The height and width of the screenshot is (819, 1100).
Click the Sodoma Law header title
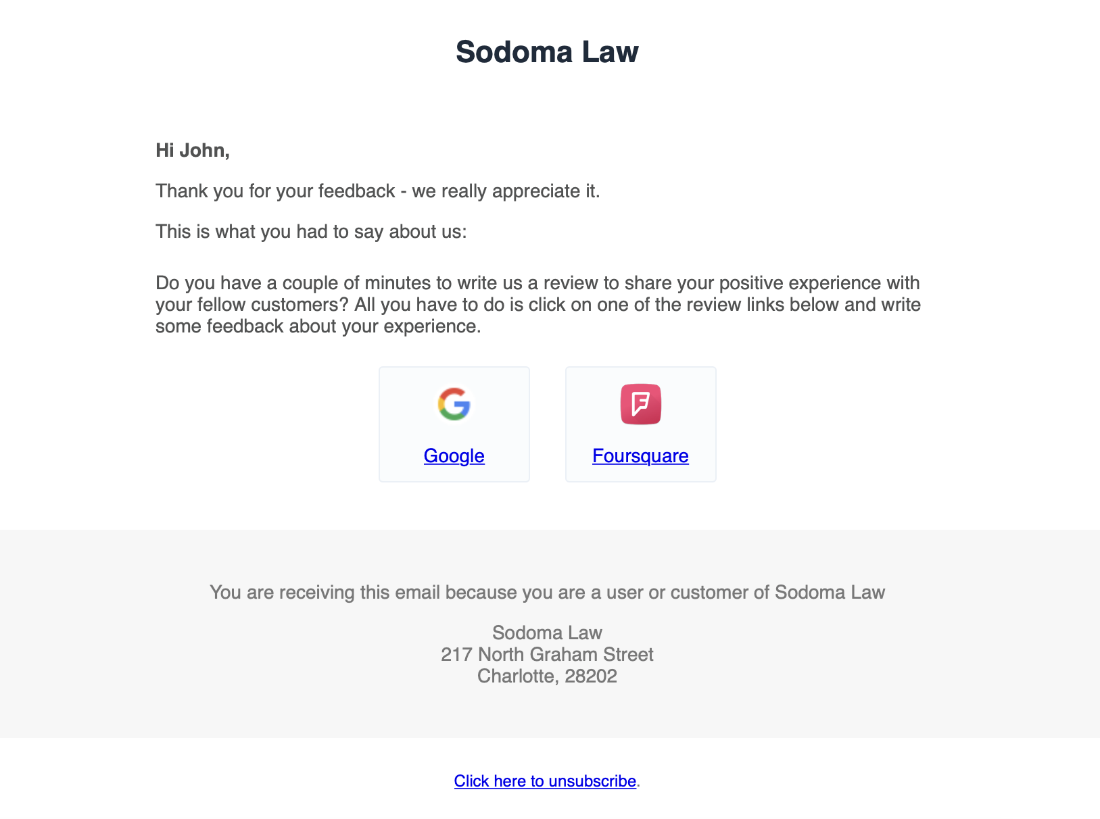(547, 52)
